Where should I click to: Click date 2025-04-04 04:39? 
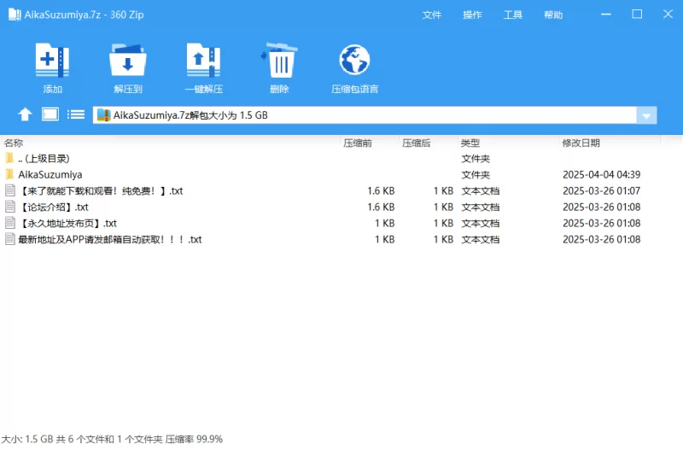(602, 175)
